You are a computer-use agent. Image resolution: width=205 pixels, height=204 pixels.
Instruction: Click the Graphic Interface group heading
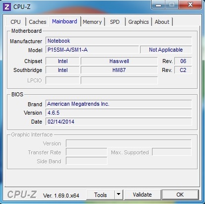pyautogui.click(x=32, y=135)
